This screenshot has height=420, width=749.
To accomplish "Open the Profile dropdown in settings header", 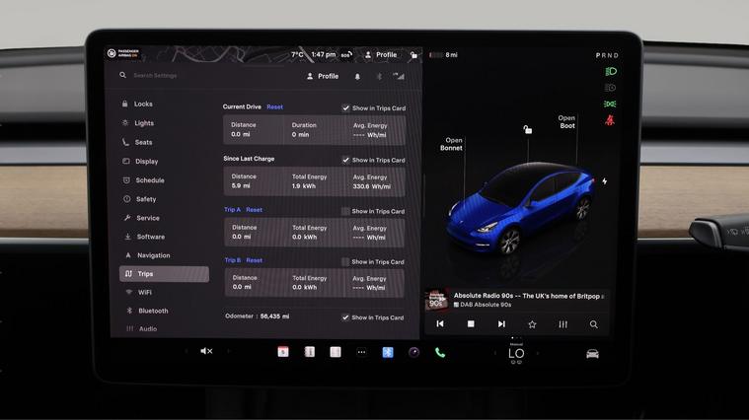I will click(x=322, y=76).
